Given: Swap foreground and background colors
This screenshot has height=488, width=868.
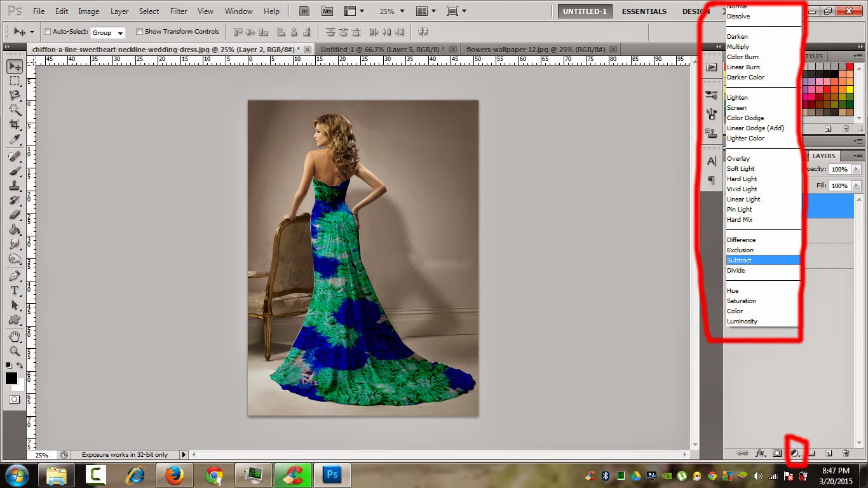Looking at the screenshot, I should (x=20, y=365).
